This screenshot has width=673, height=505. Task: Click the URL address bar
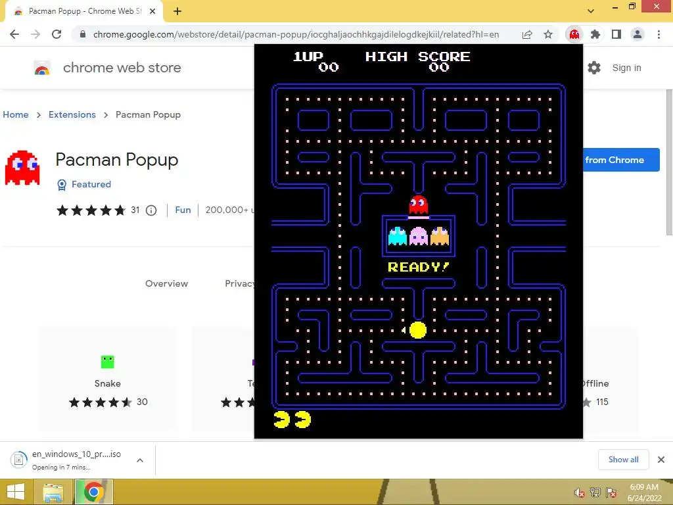296,34
